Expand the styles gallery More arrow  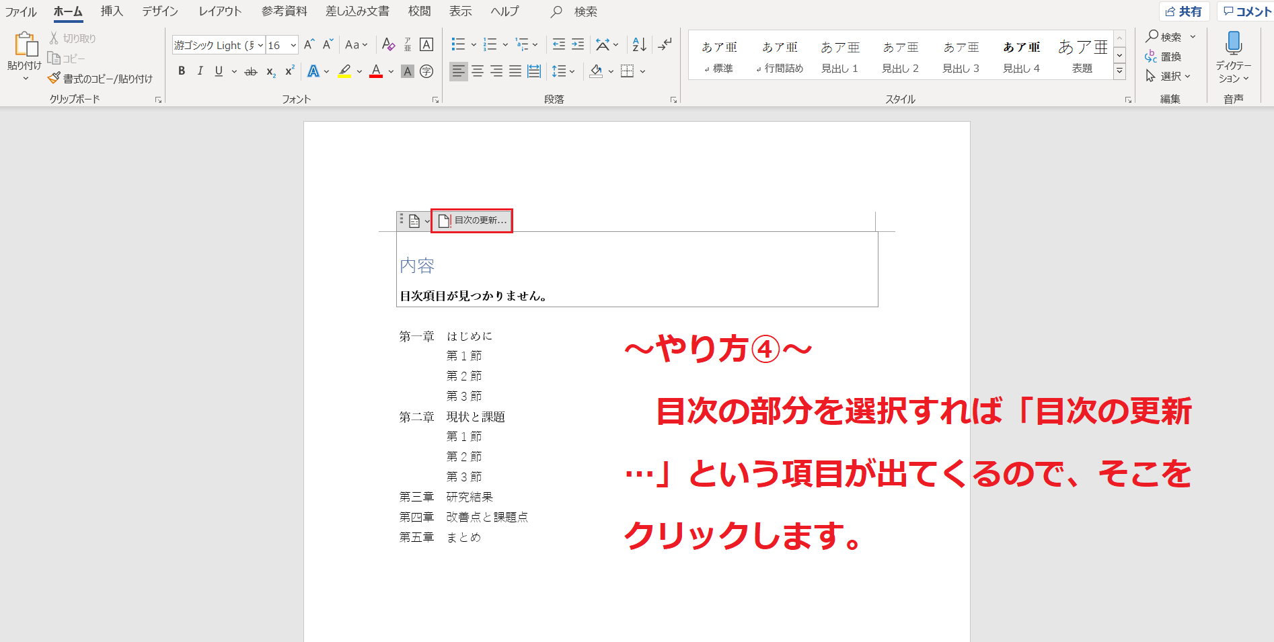click(1120, 71)
